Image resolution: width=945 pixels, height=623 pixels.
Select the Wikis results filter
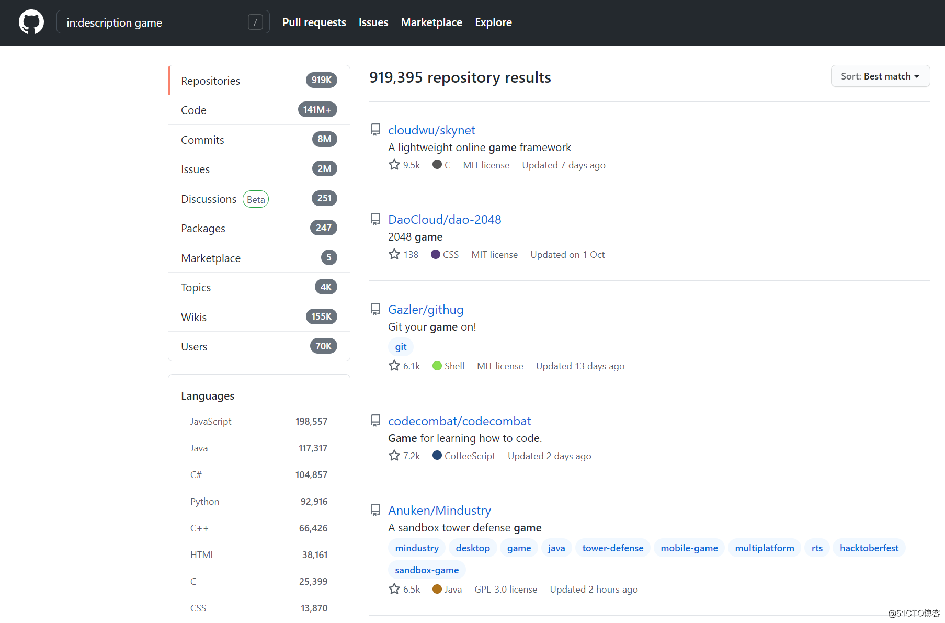[259, 317]
